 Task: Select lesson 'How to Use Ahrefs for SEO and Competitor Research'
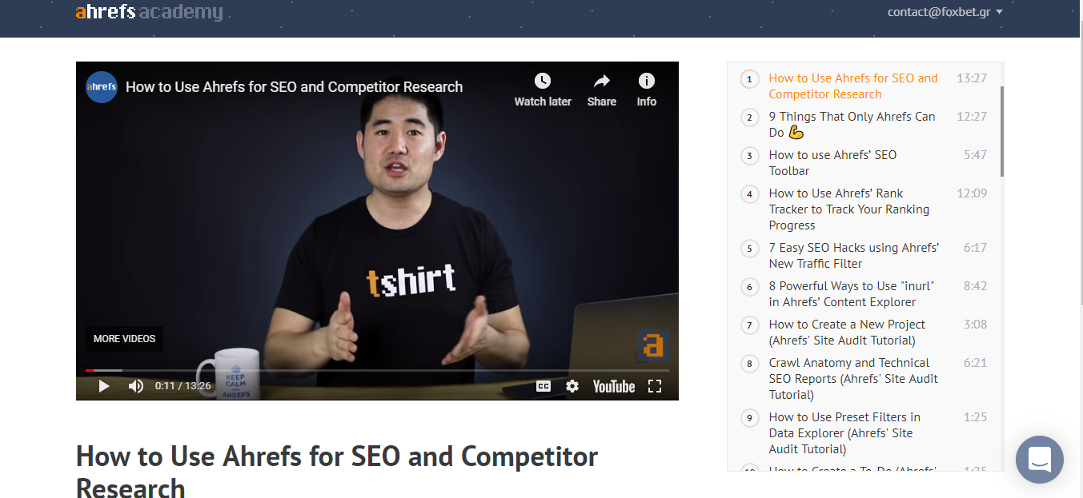853,86
